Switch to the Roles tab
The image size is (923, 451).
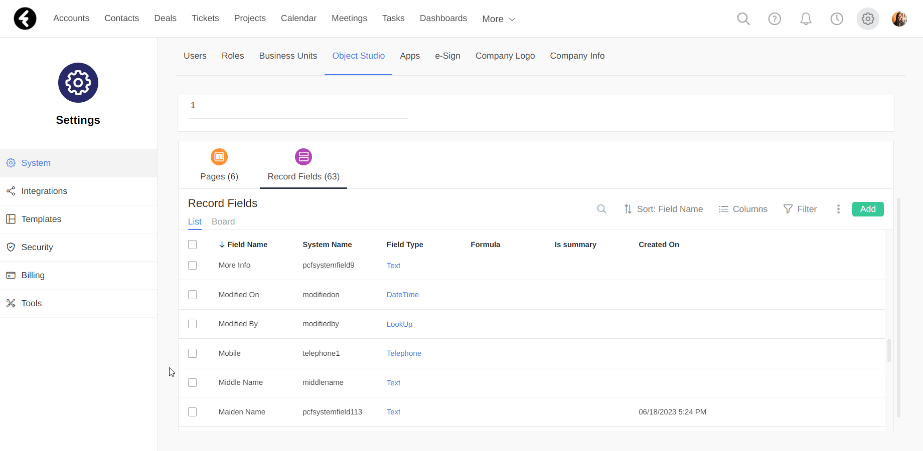pos(233,56)
